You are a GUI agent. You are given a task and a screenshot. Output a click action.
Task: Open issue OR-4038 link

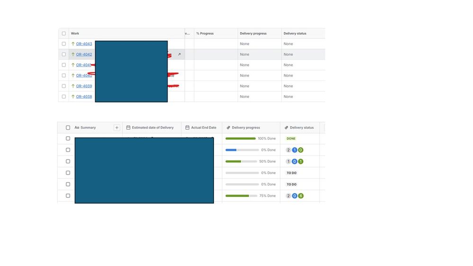tap(84, 97)
